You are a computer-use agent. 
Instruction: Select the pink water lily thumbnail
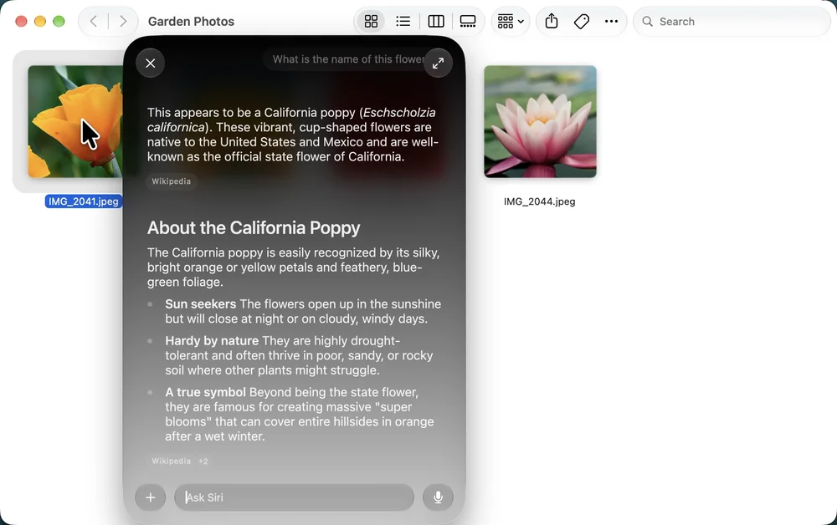point(540,121)
